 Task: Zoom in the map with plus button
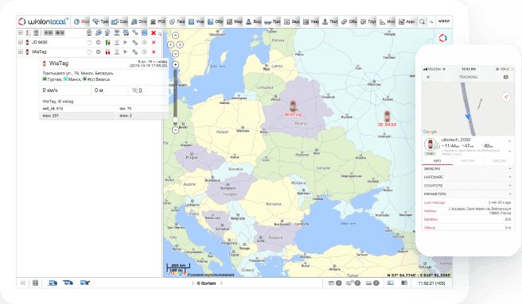[x=175, y=65]
